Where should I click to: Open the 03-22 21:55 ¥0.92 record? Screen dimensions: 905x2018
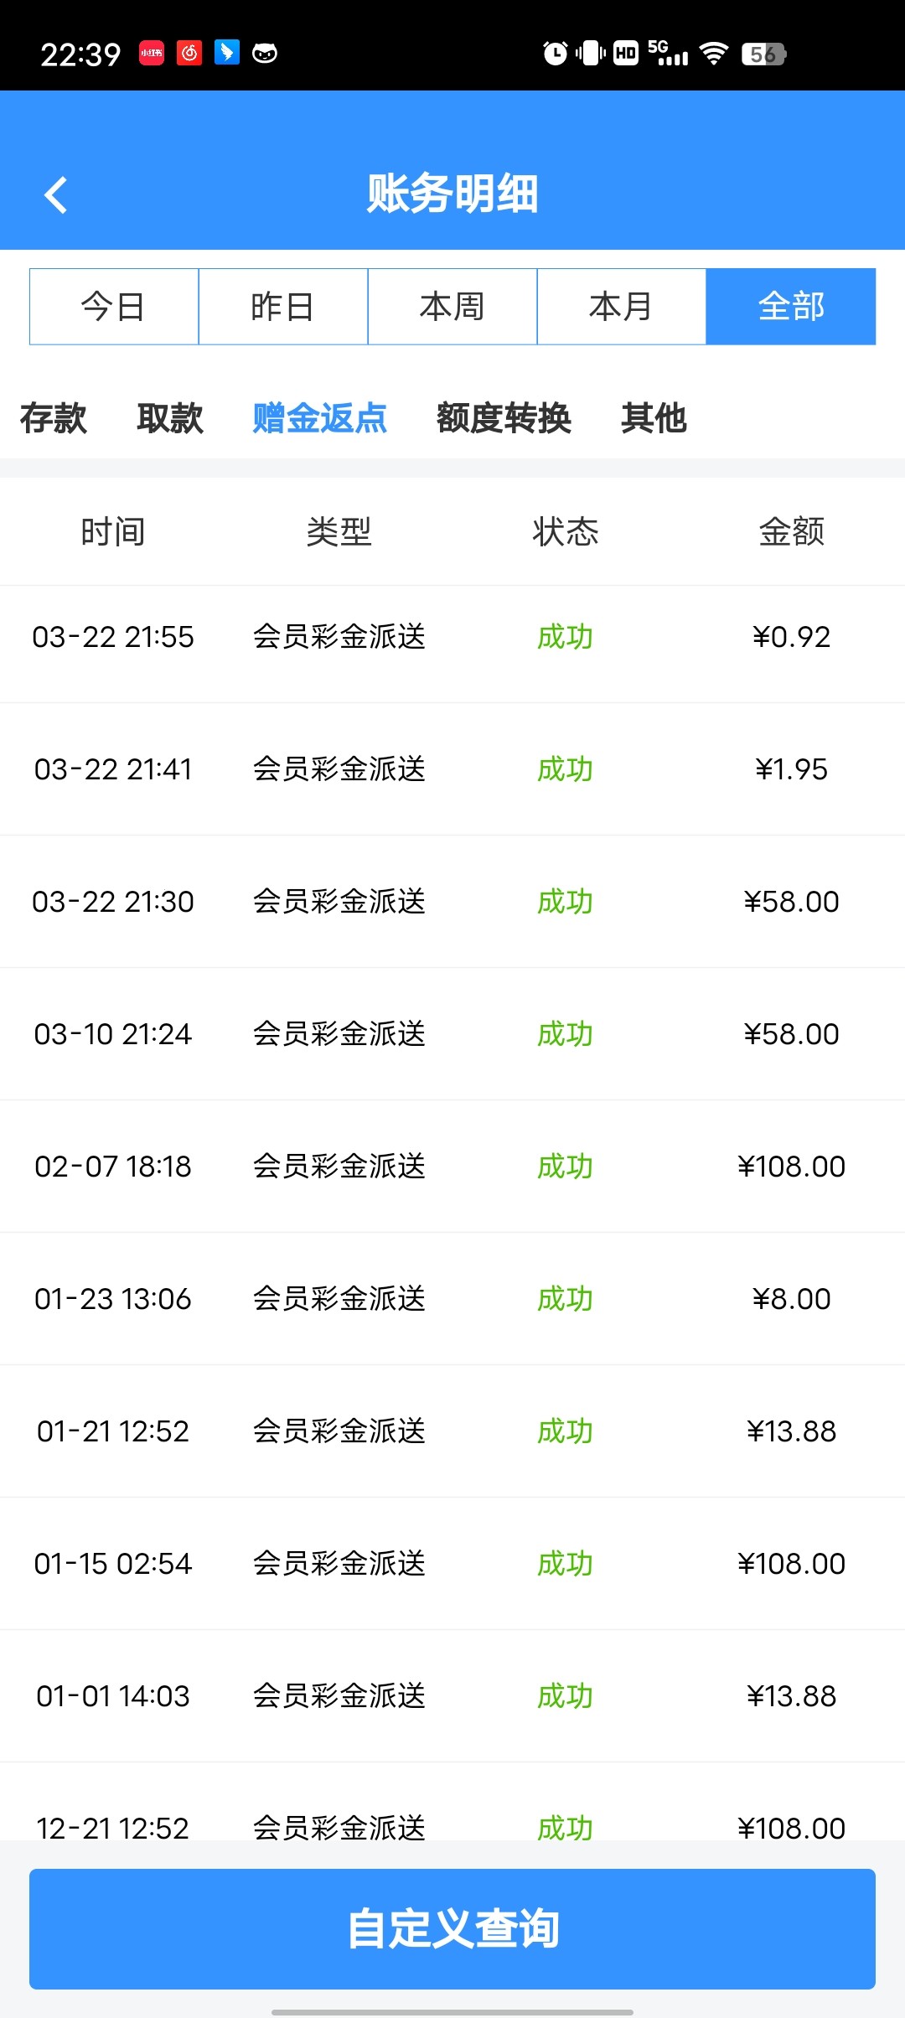[x=452, y=638]
